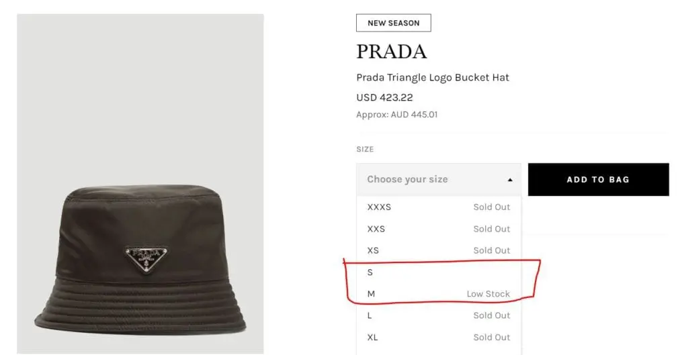Choose the XXS size option
Viewport: 688px width, 355px height.
(376, 229)
